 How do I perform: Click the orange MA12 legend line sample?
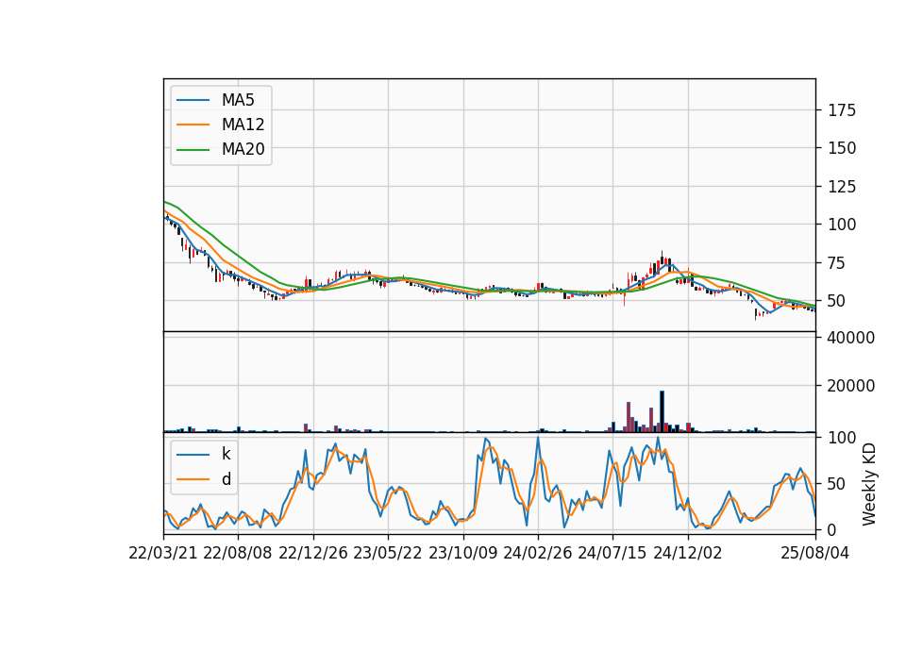pos(193,125)
